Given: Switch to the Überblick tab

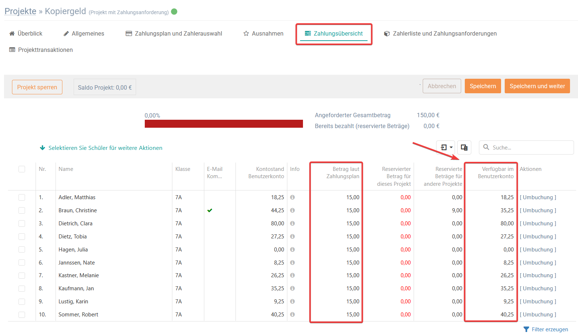Looking at the screenshot, I should tap(26, 33).
